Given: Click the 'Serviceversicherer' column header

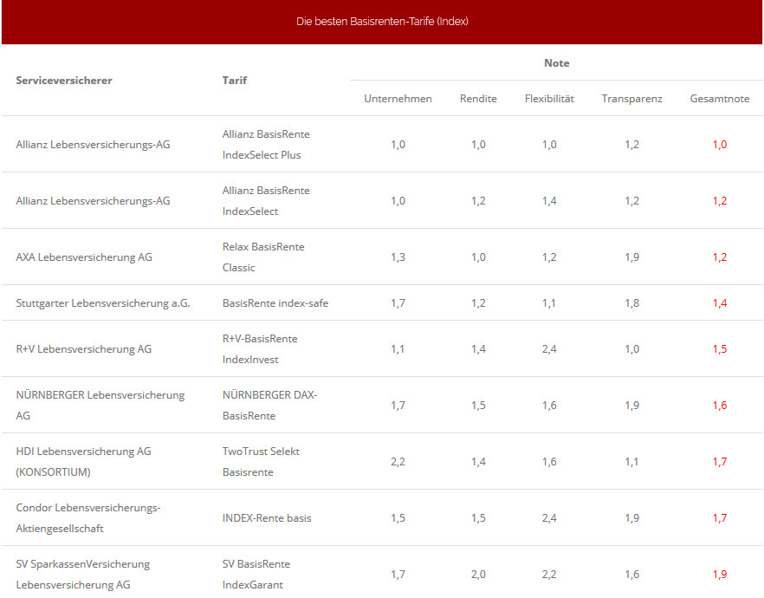Looking at the screenshot, I should pyautogui.click(x=64, y=81).
